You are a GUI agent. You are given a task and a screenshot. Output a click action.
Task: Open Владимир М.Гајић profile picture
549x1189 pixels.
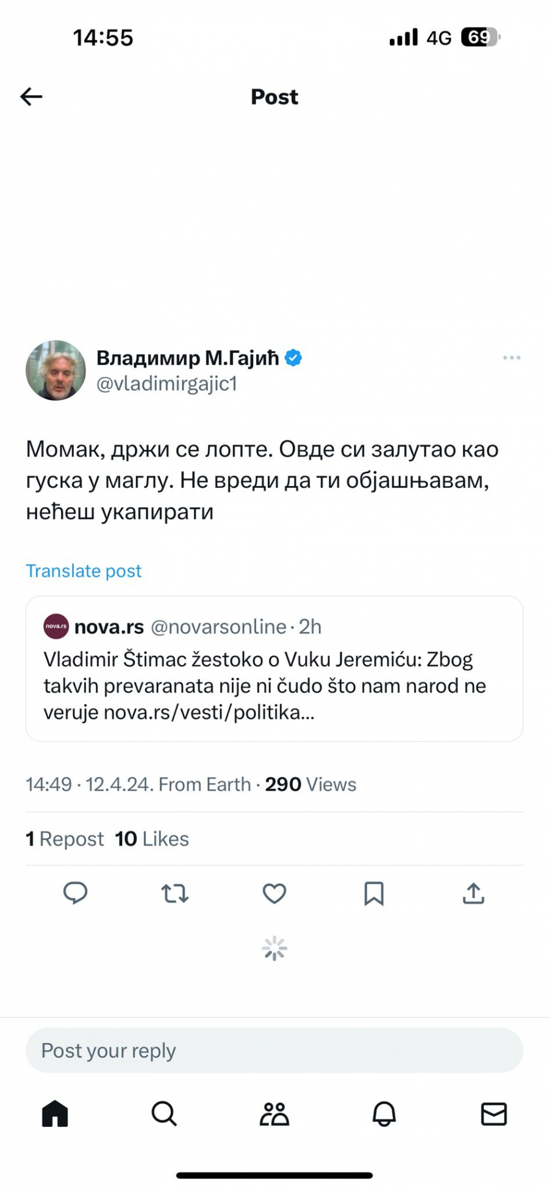(56, 370)
